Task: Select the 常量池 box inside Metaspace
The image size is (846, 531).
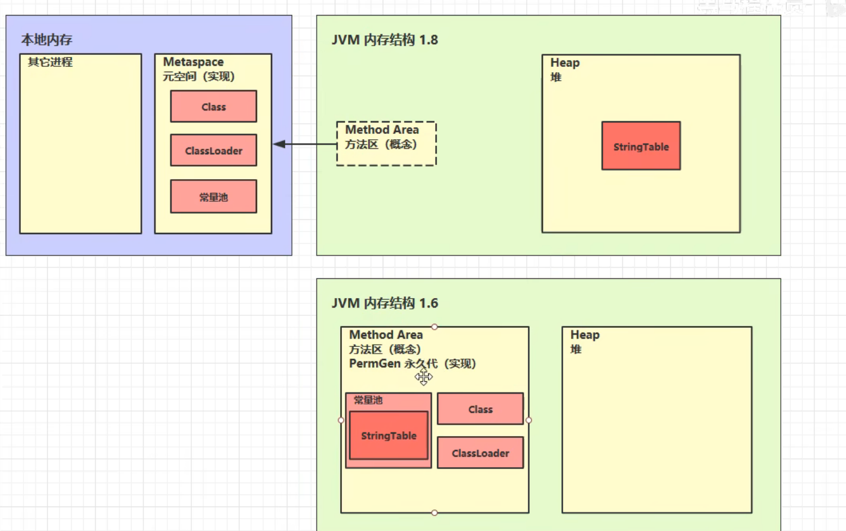Action: [x=213, y=197]
